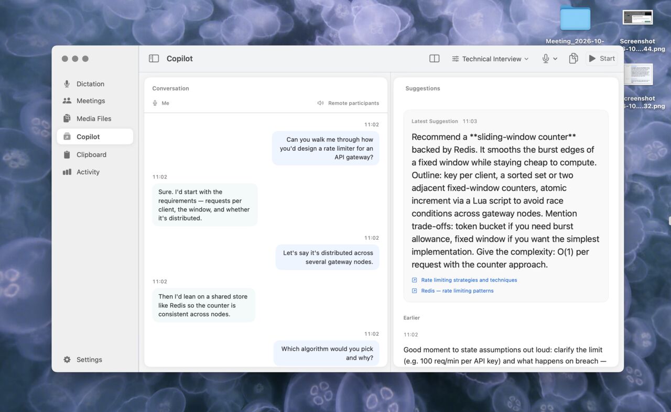
Task: Click the Clipboard sidebar icon
Action: [67, 154]
